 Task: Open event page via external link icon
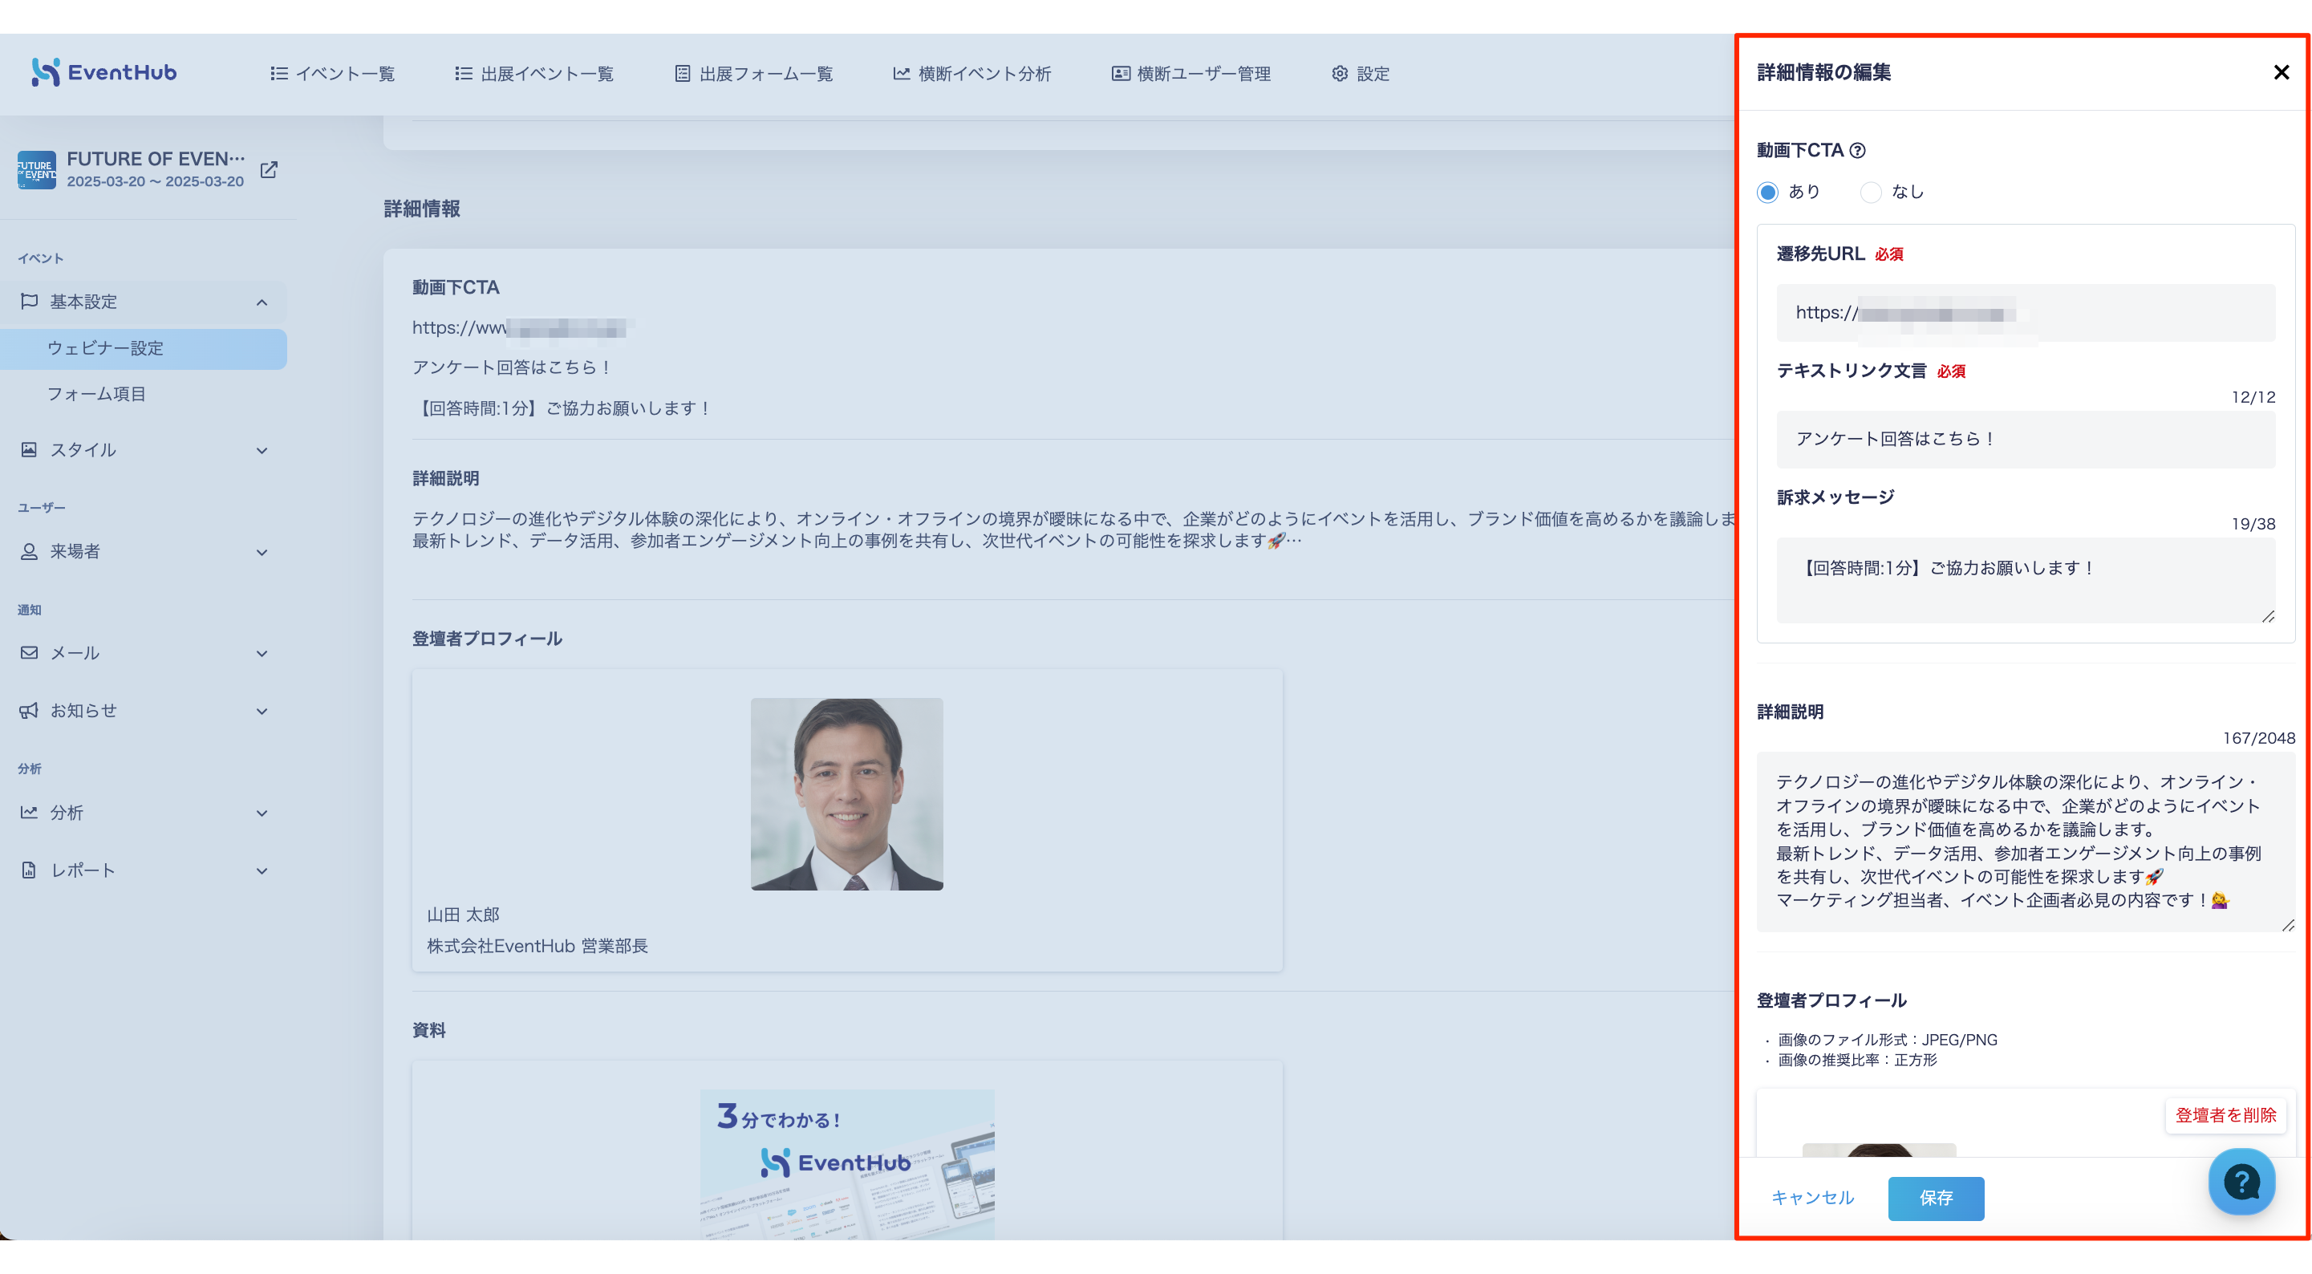[269, 170]
